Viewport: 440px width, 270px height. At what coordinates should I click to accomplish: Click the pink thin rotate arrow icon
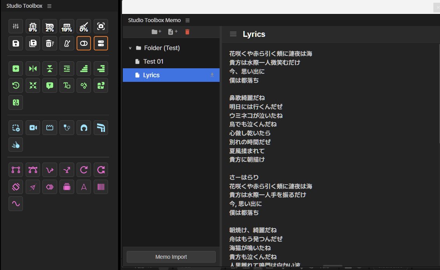(x=84, y=170)
